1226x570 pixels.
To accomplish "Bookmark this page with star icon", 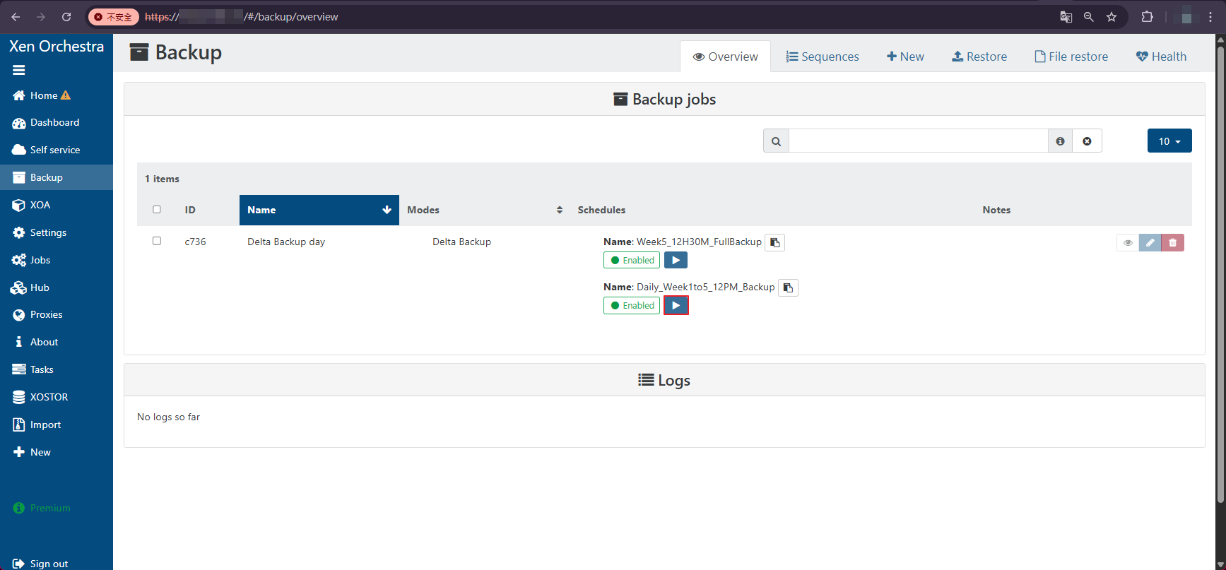I will click(x=1112, y=17).
